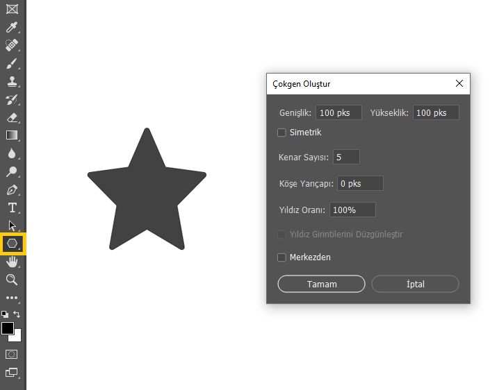490x390 pixels.
Task: Select the Eyedropper tool
Action: pos(12,27)
